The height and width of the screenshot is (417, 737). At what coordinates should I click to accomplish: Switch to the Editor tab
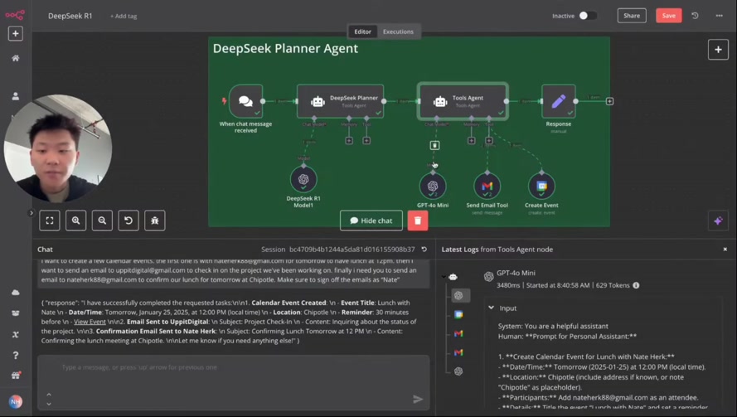pyautogui.click(x=362, y=32)
